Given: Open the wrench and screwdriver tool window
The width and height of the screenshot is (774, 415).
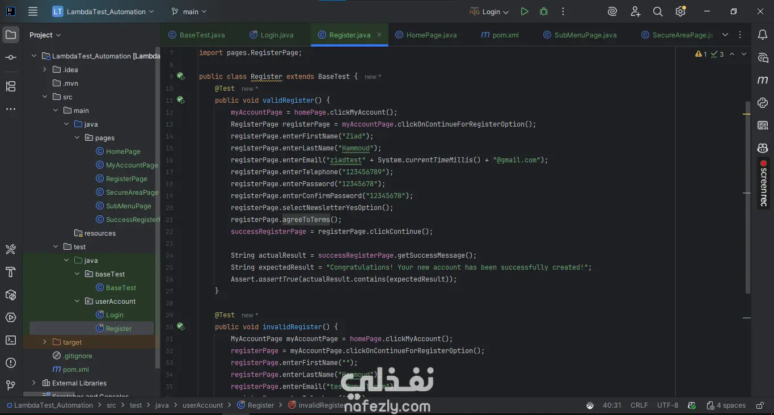Looking at the screenshot, I should (x=11, y=249).
